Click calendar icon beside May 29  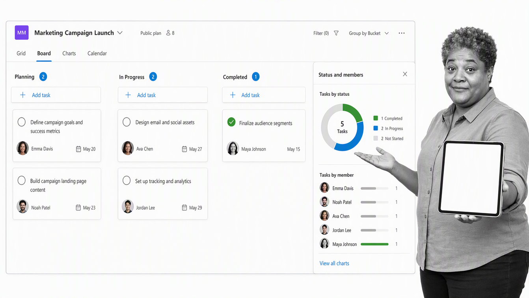point(184,208)
